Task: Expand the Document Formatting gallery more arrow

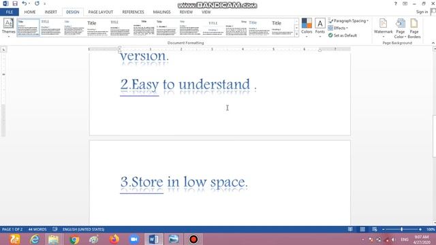Action: tap(296, 34)
